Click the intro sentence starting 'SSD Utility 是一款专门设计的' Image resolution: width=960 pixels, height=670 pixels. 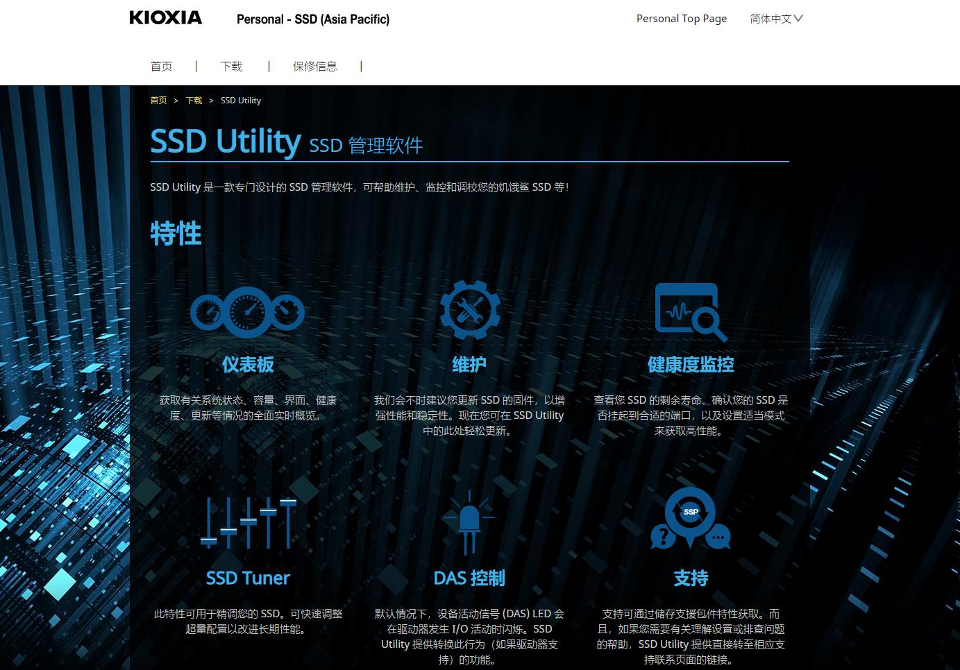click(x=360, y=187)
